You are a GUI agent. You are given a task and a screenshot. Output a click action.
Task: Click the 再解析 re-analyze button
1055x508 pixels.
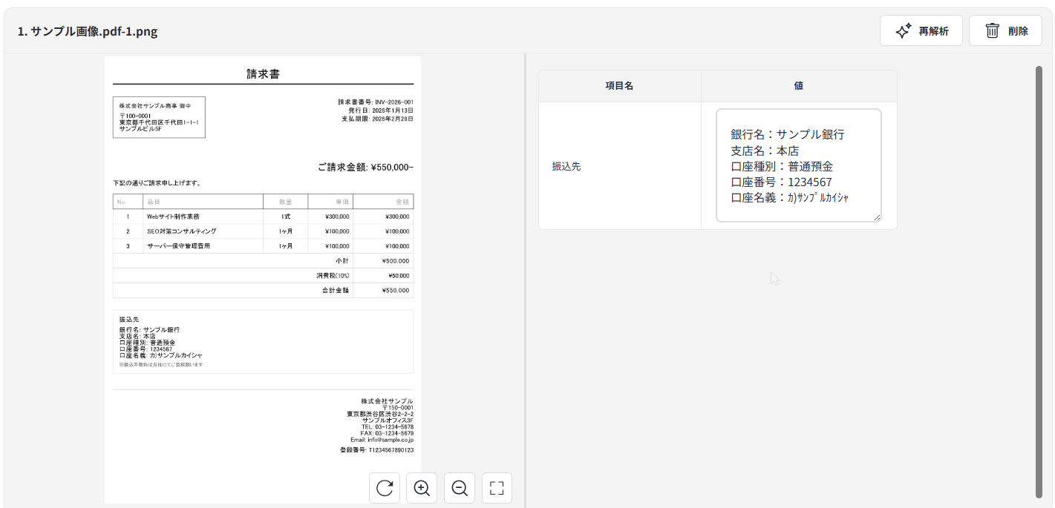(921, 31)
